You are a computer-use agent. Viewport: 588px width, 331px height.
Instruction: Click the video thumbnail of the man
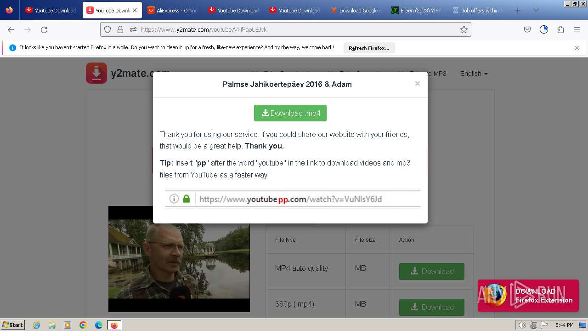coord(179,259)
